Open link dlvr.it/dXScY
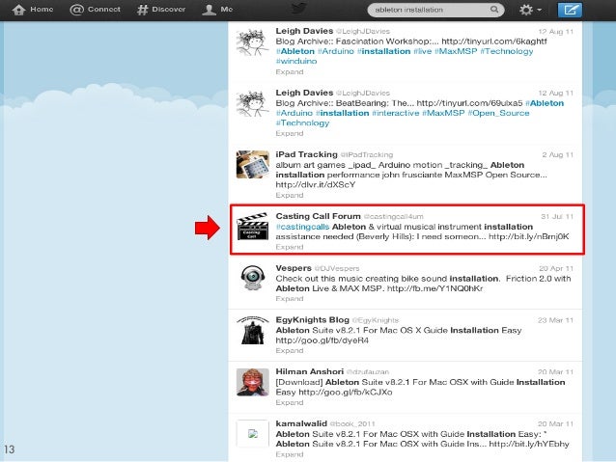Viewport: 616px width, 462px height. [x=316, y=184]
